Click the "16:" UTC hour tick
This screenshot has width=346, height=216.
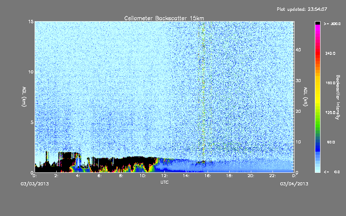(208, 176)
